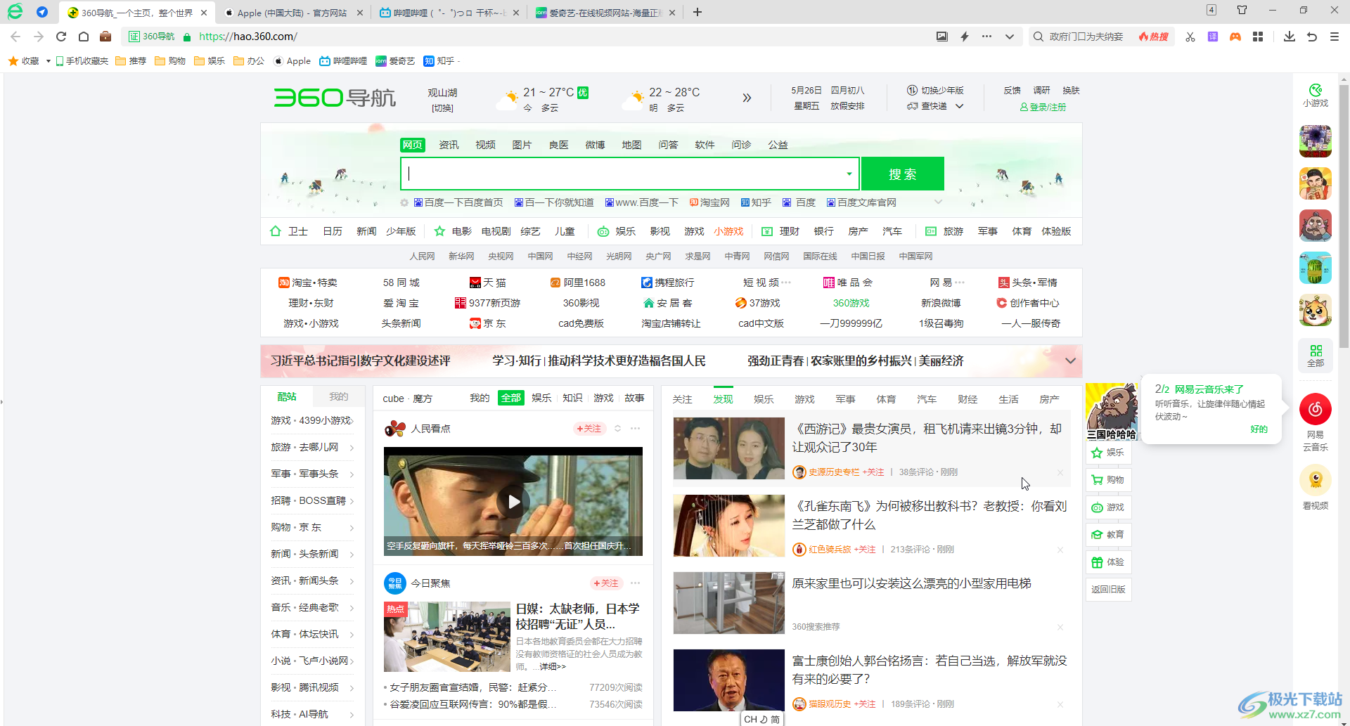
Task: Open the favorites bar 收藏 dropdown arrow
Action: [48, 61]
